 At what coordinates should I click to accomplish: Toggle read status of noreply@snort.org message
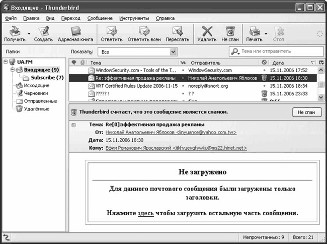coord(183,86)
